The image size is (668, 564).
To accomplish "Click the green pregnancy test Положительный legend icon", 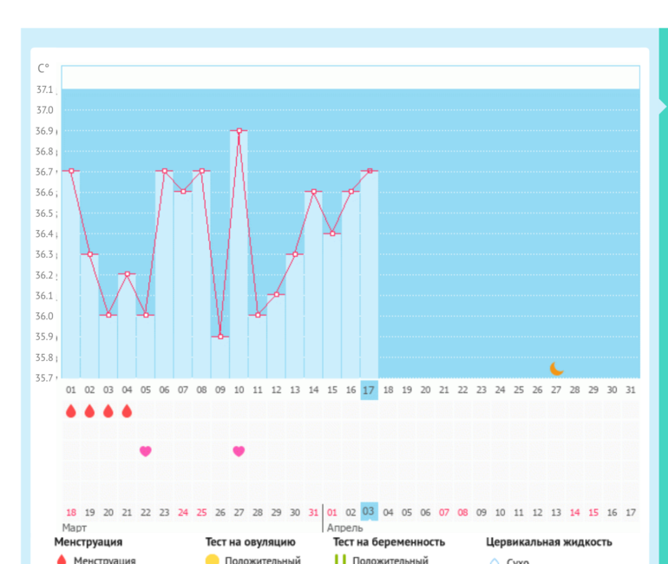I will point(341,560).
